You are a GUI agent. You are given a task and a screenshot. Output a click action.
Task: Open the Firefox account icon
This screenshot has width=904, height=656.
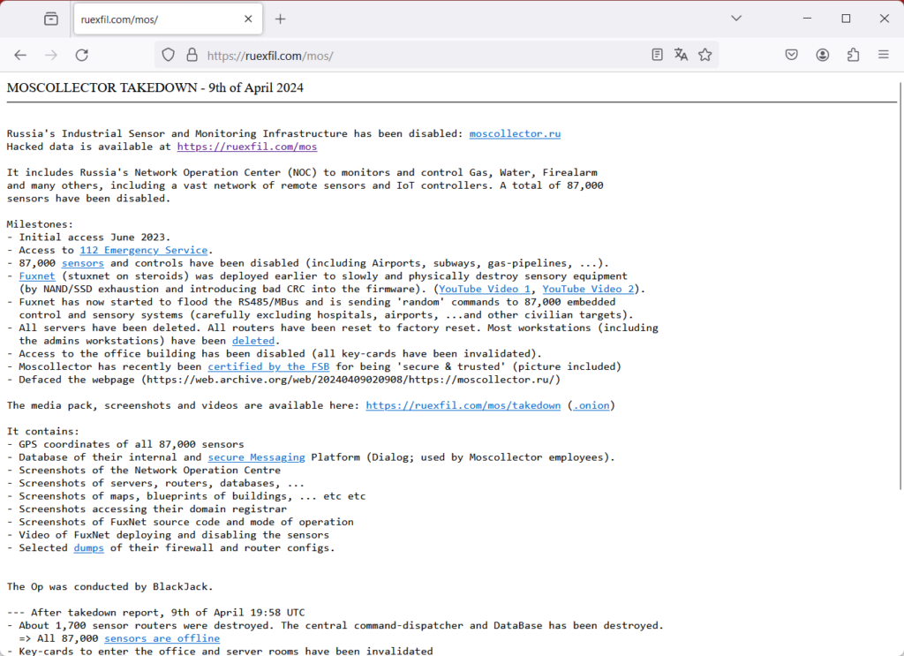point(823,55)
